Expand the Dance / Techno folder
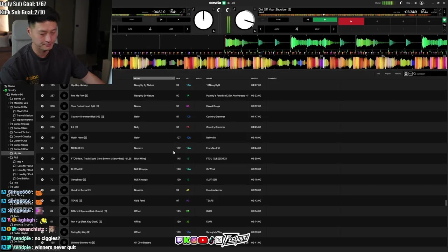Image resolution: width=448 pixels, height=252 pixels. click(9, 132)
